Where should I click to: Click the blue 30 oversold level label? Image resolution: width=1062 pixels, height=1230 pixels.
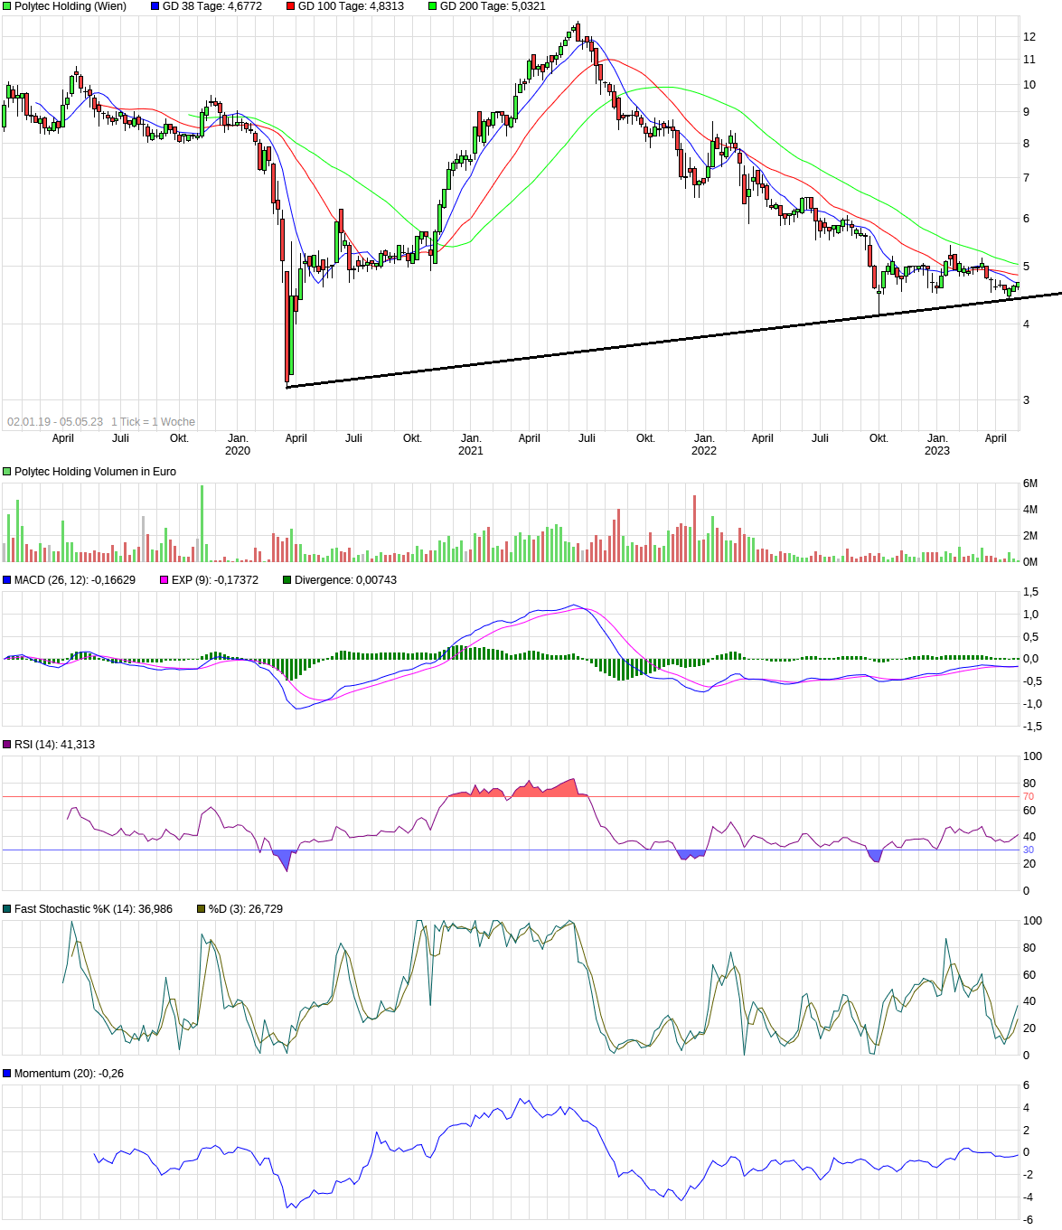[x=1029, y=850]
